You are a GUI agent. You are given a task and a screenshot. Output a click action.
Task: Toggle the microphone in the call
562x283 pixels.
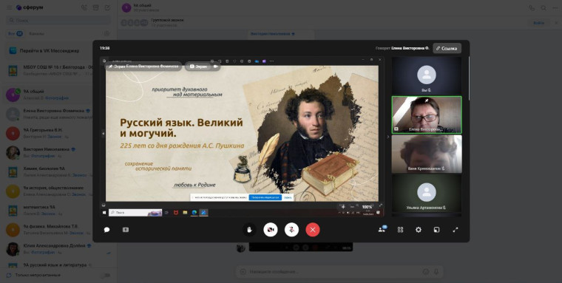tap(292, 230)
